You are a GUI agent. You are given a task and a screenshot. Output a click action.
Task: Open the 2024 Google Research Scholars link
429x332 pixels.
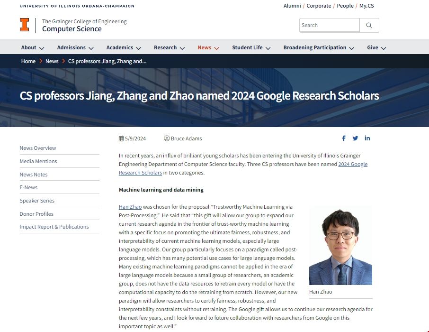click(x=353, y=164)
